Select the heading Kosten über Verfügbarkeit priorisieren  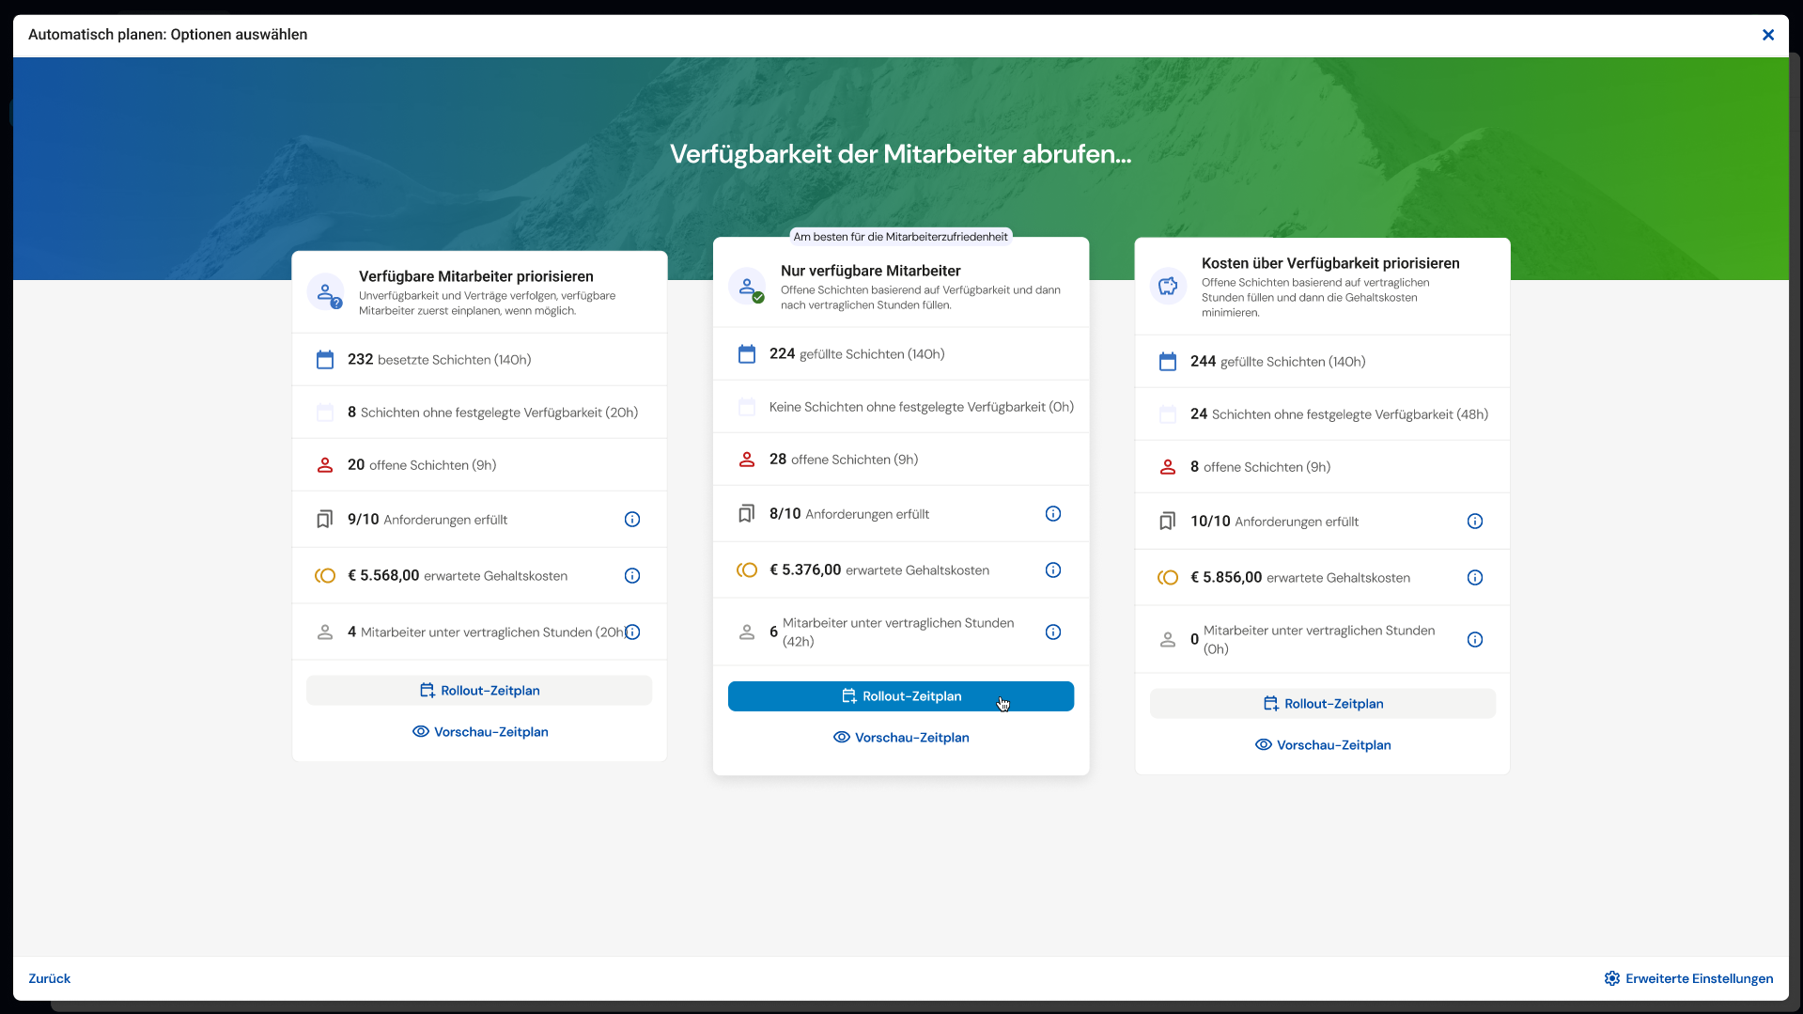click(x=1330, y=264)
